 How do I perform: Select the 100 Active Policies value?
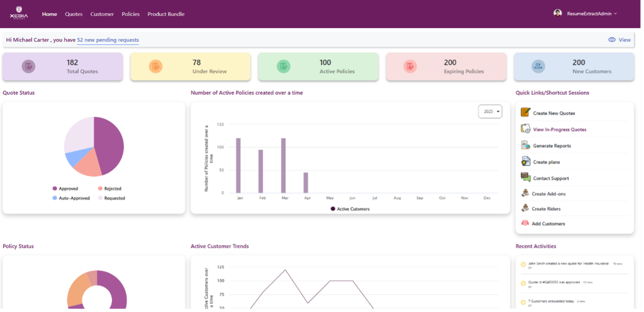(x=325, y=62)
